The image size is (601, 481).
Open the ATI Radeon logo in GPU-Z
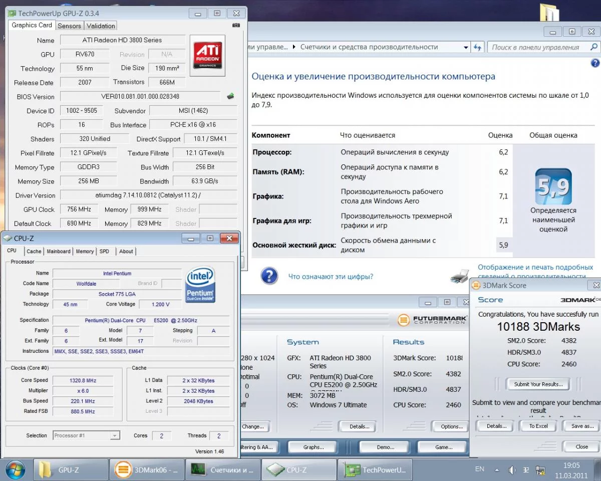[x=207, y=56]
